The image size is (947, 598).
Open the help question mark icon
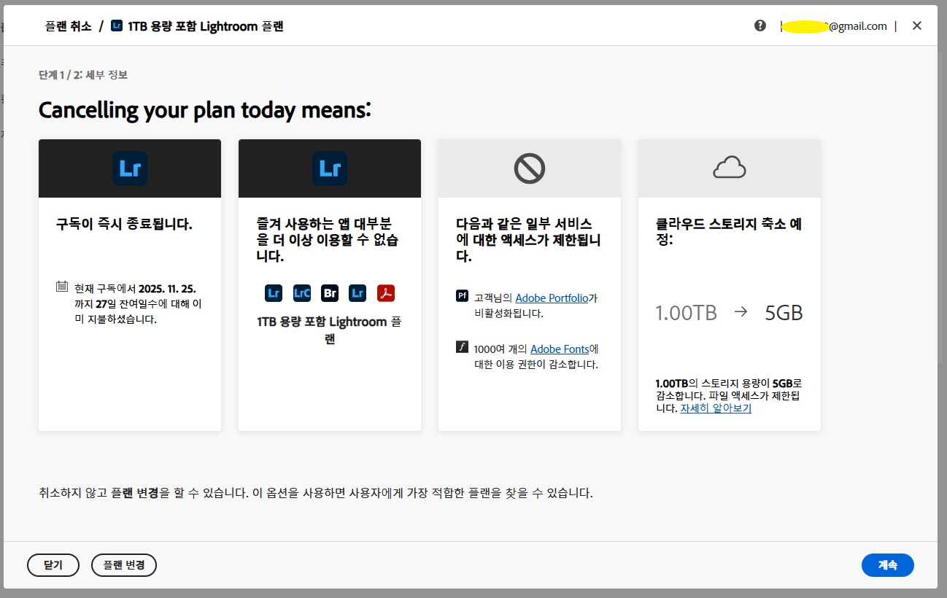[760, 26]
